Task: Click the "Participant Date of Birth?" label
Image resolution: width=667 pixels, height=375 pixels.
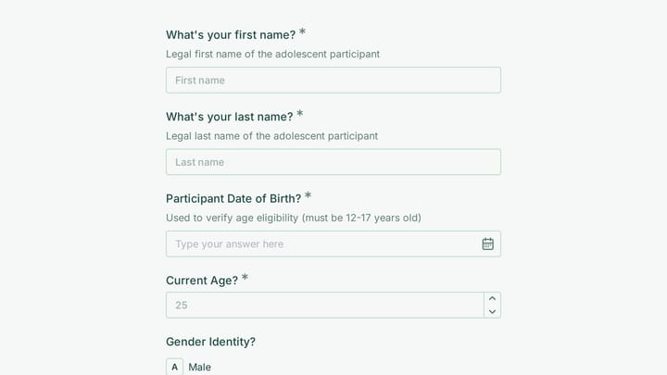Action: pyautogui.click(x=233, y=198)
